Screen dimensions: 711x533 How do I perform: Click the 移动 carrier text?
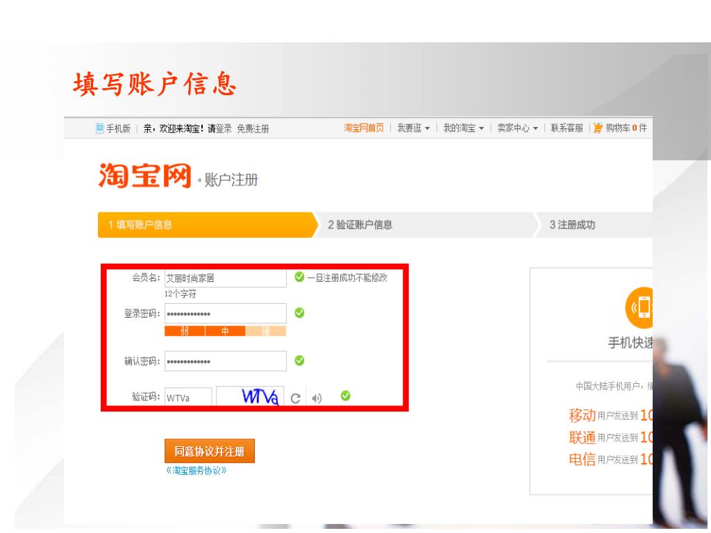pos(583,415)
